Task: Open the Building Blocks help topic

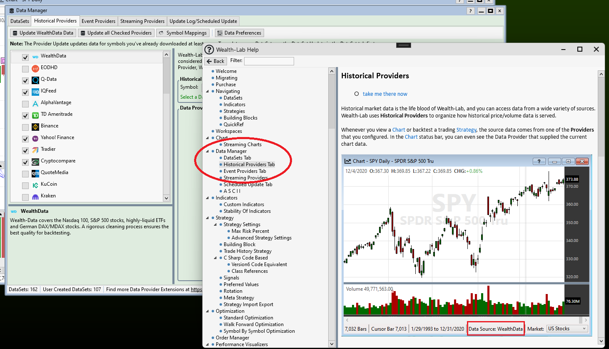Action: click(240, 118)
